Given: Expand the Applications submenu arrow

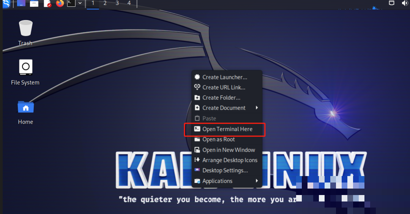Looking at the screenshot, I should coord(257,181).
